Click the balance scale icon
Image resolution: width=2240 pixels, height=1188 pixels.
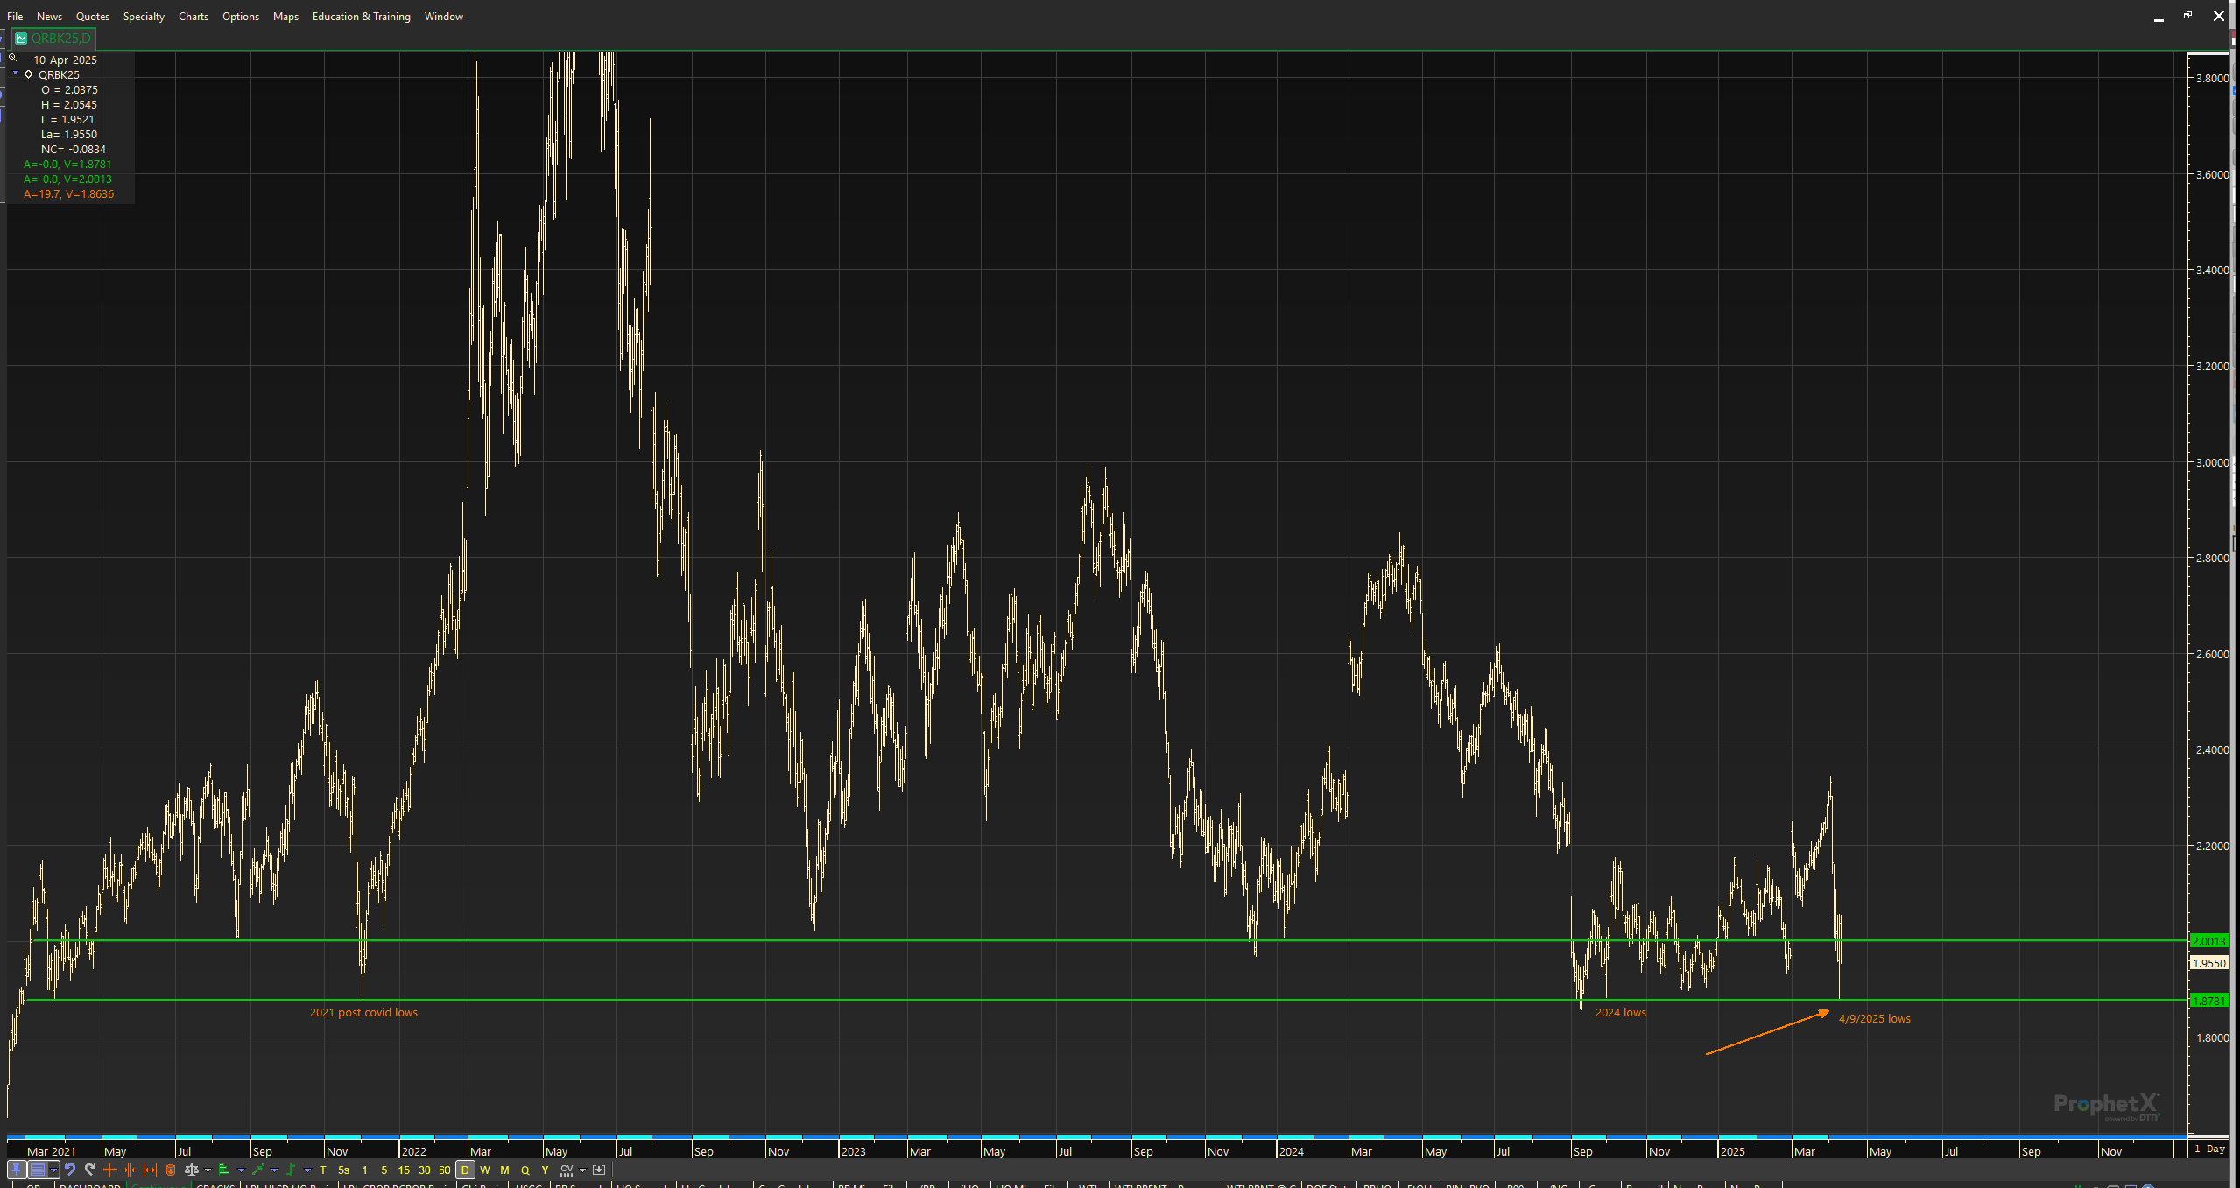[x=191, y=1170]
